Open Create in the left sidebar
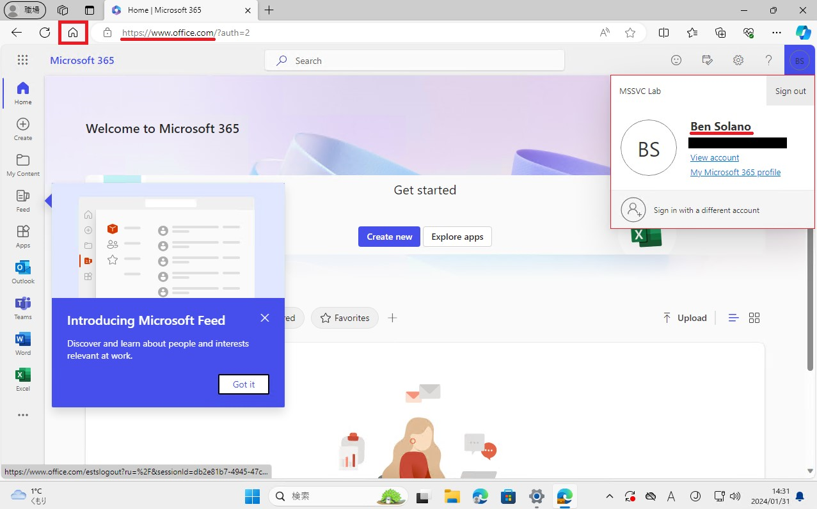 tap(23, 129)
